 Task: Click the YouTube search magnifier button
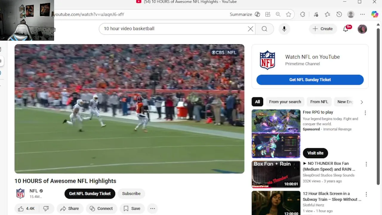(264, 29)
